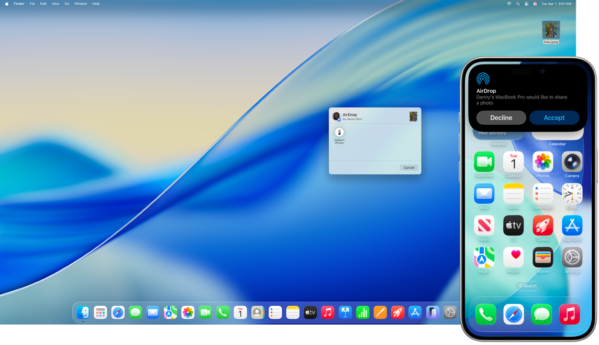Open Music from the iPhone dock
The width and height of the screenshot is (599, 345).
[x=570, y=314]
